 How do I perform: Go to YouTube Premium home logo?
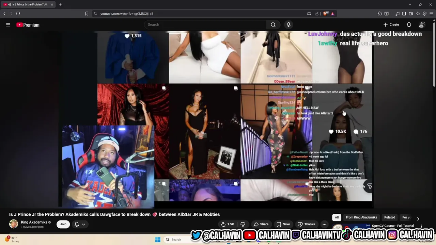pos(28,25)
